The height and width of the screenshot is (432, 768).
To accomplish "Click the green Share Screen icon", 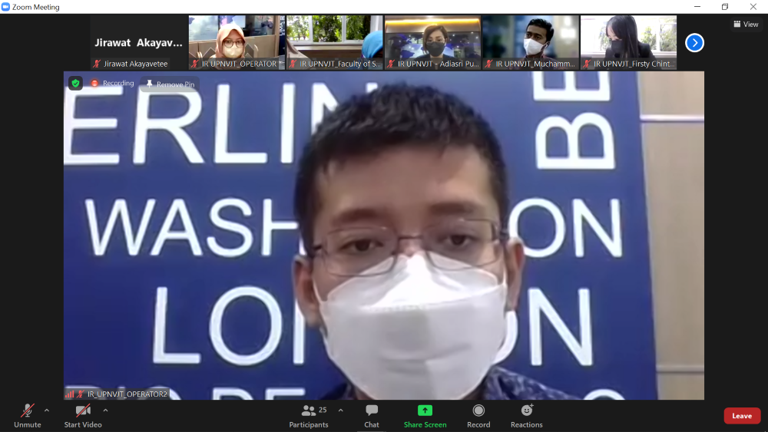I will click(x=425, y=411).
